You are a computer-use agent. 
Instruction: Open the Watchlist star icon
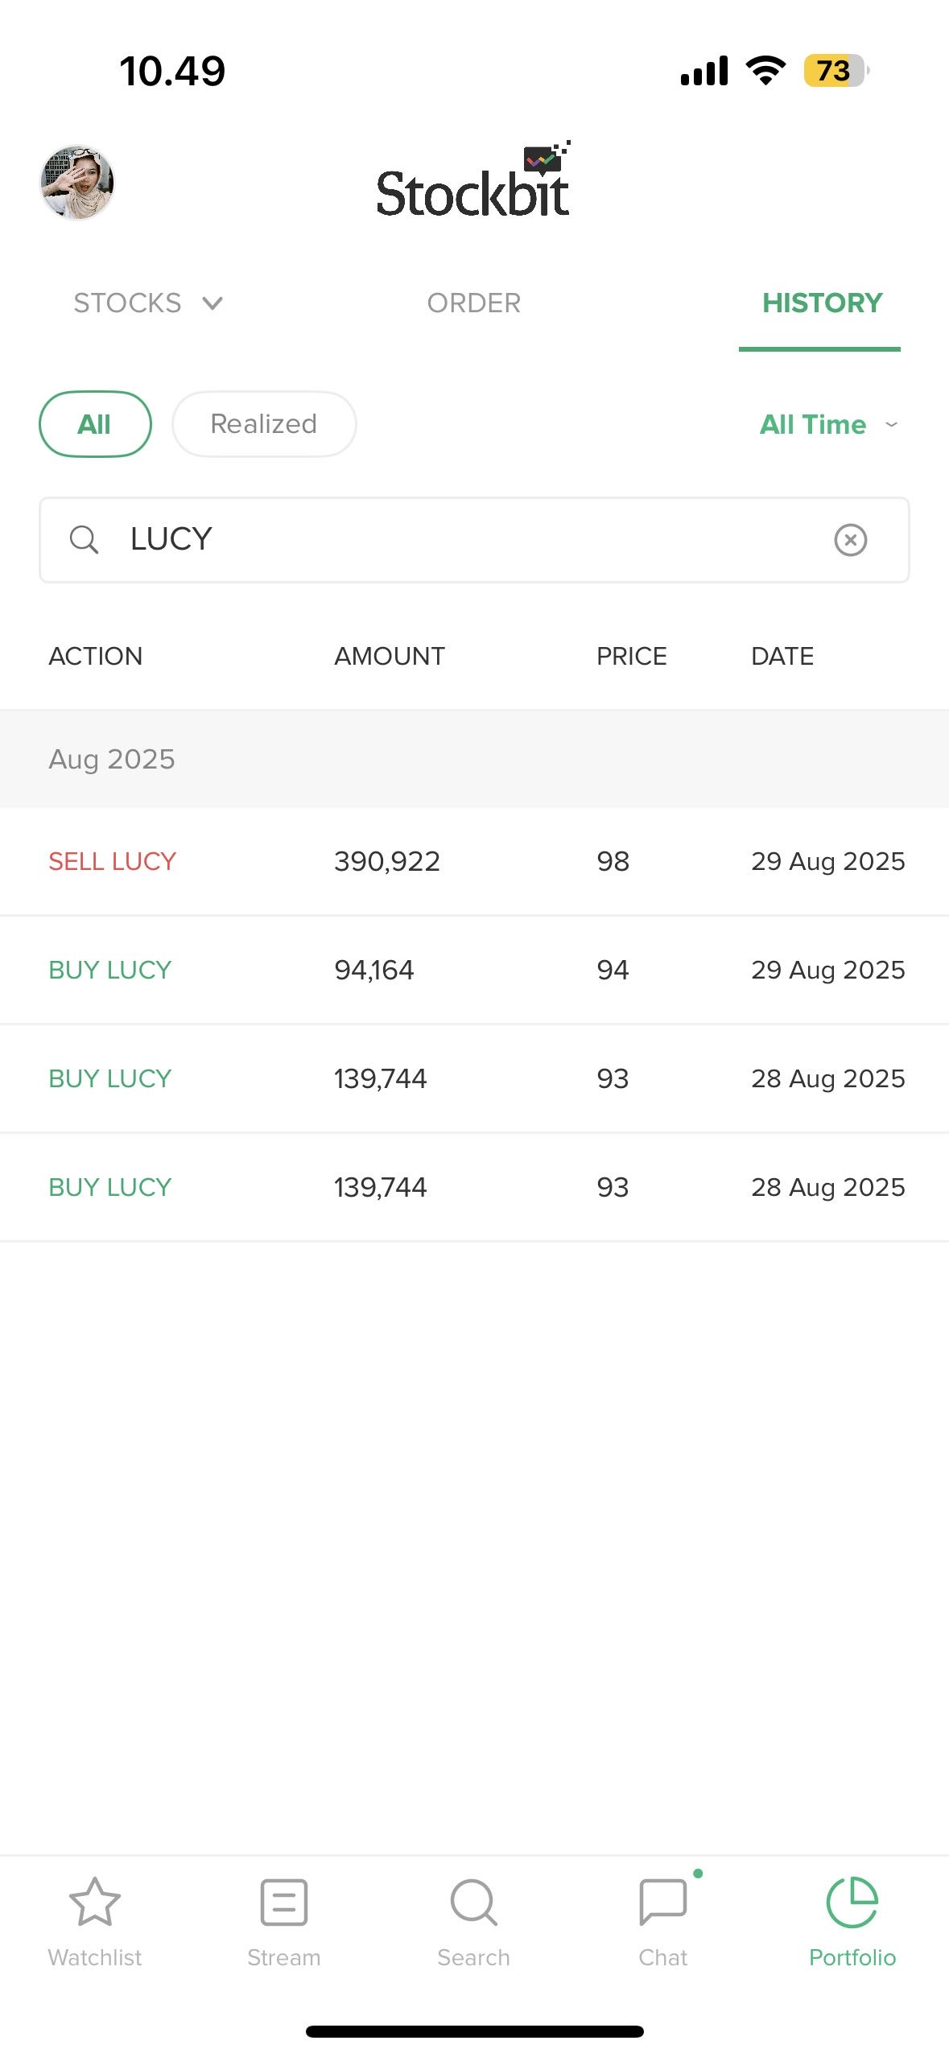click(95, 1904)
